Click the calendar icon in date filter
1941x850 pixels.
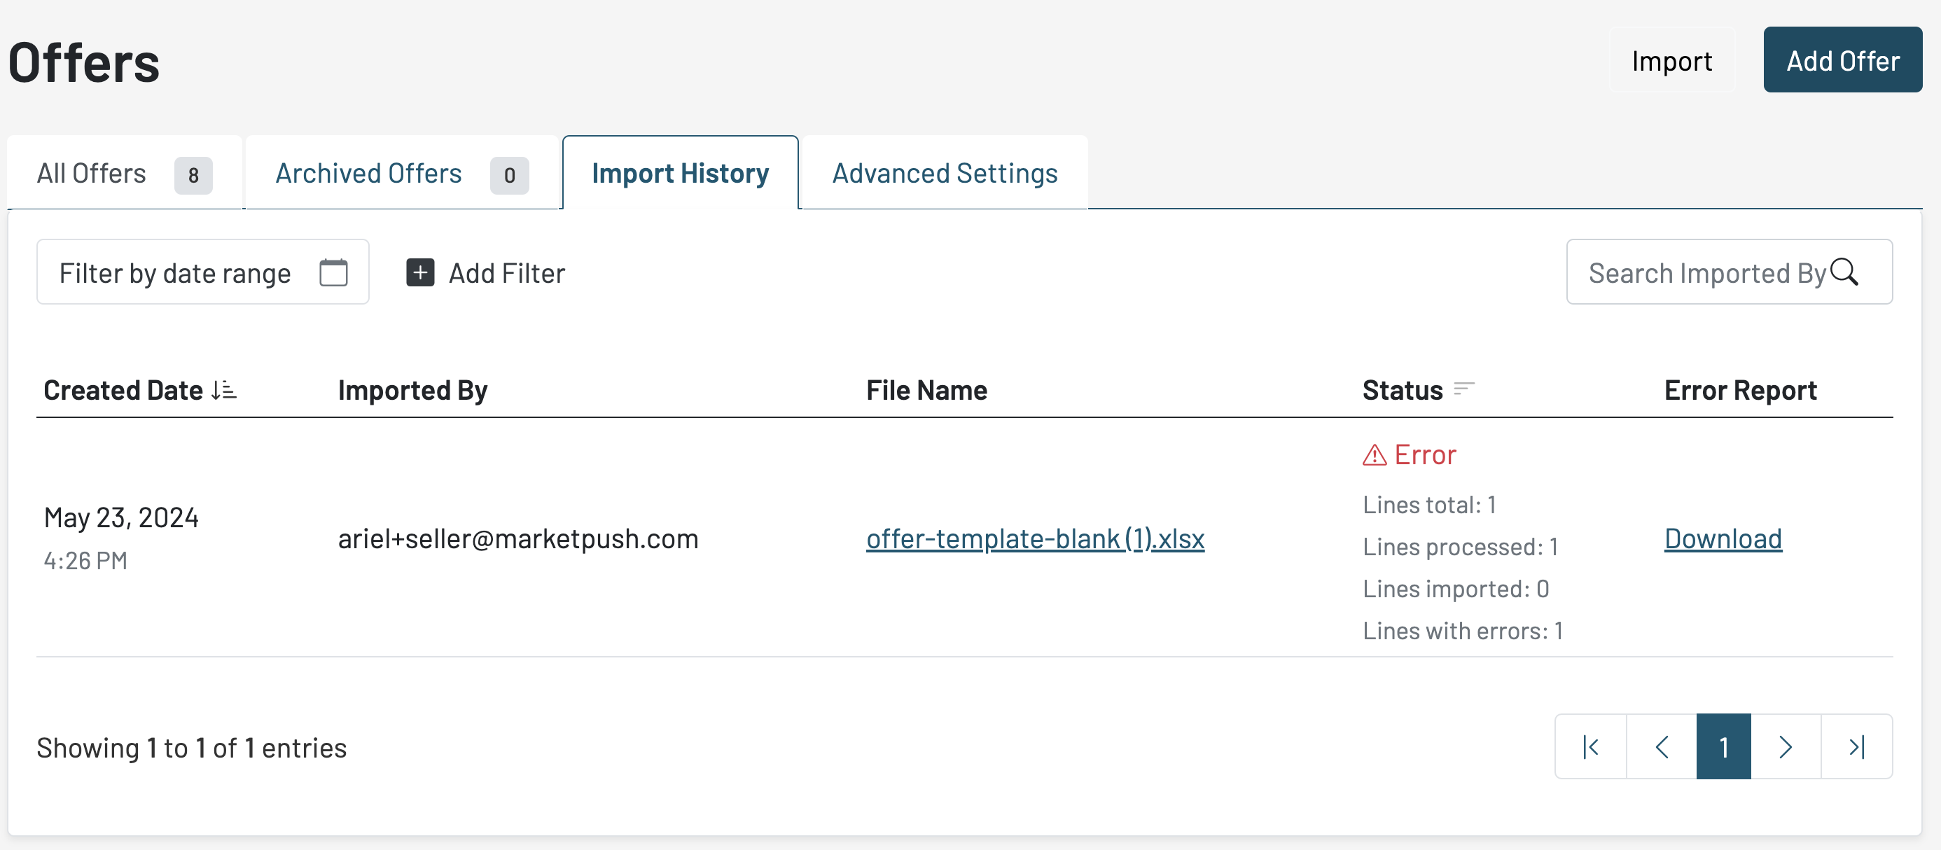[333, 272]
